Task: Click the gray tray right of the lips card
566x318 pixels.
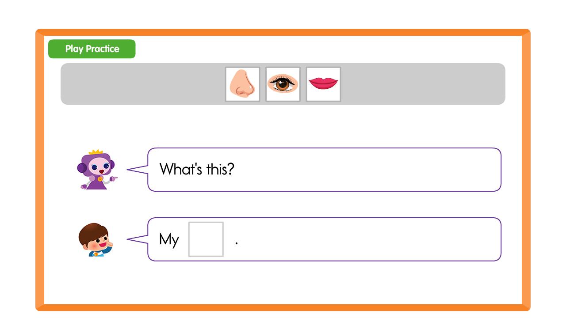Action: (x=420, y=84)
